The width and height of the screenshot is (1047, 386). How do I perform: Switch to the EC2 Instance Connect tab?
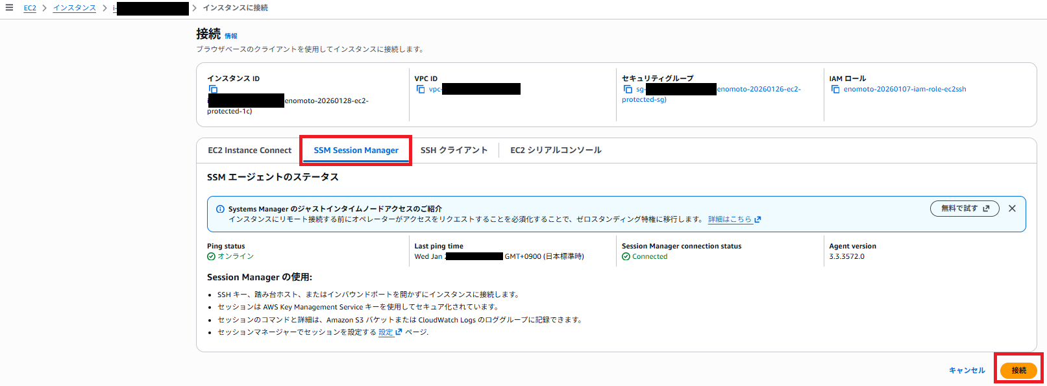[x=250, y=151]
